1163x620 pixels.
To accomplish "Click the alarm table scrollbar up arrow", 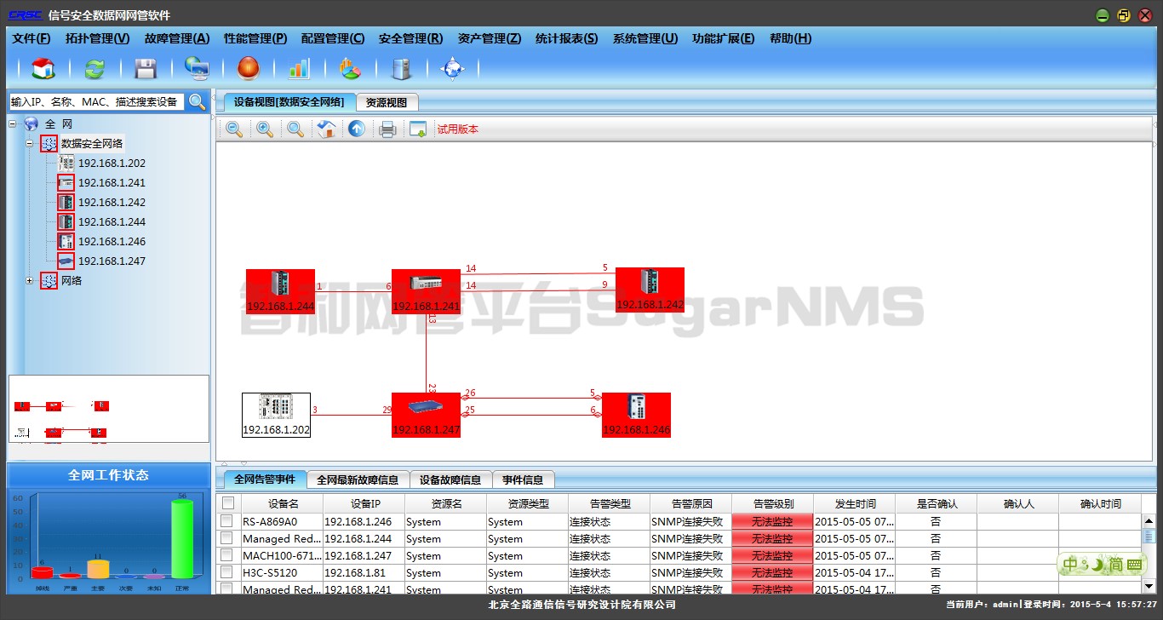I will pos(1149,521).
